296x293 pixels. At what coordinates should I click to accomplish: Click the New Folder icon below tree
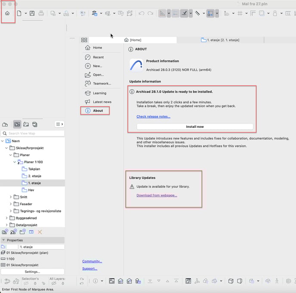[x=22, y=231]
